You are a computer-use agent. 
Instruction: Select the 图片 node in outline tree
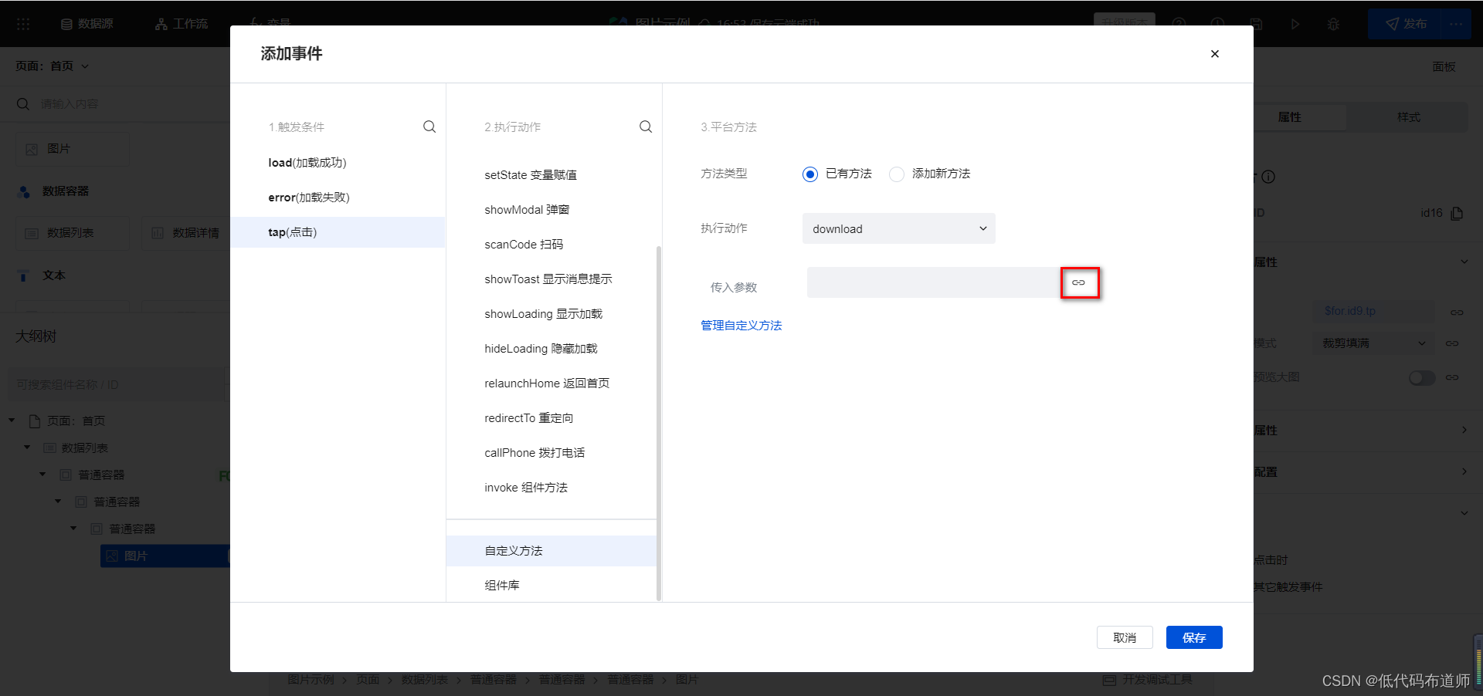pyautogui.click(x=165, y=556)
